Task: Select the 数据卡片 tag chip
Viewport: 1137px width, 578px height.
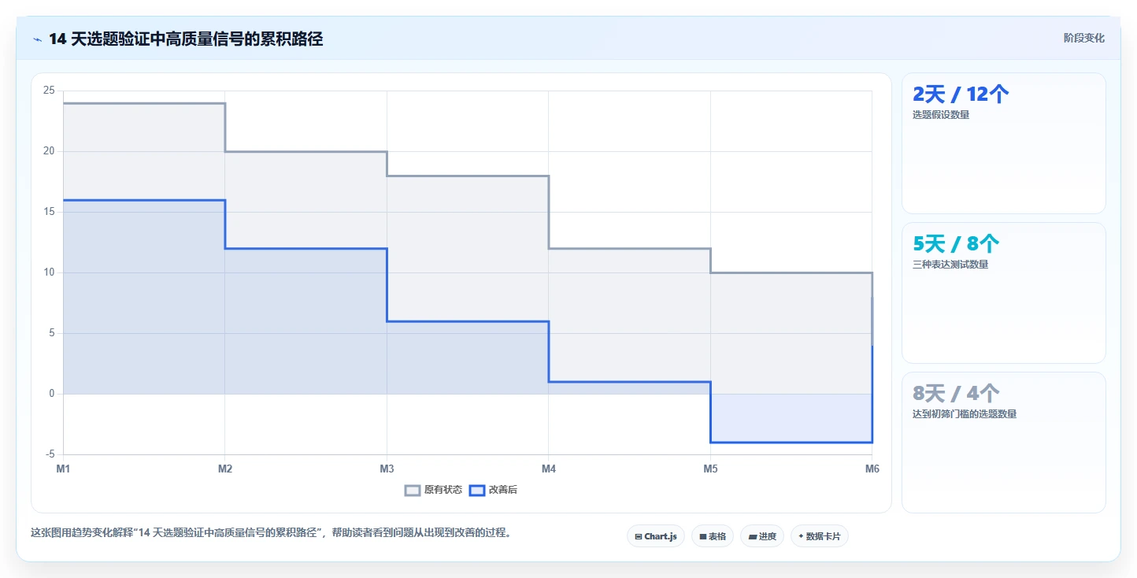Action: click(x=820, y=536)
